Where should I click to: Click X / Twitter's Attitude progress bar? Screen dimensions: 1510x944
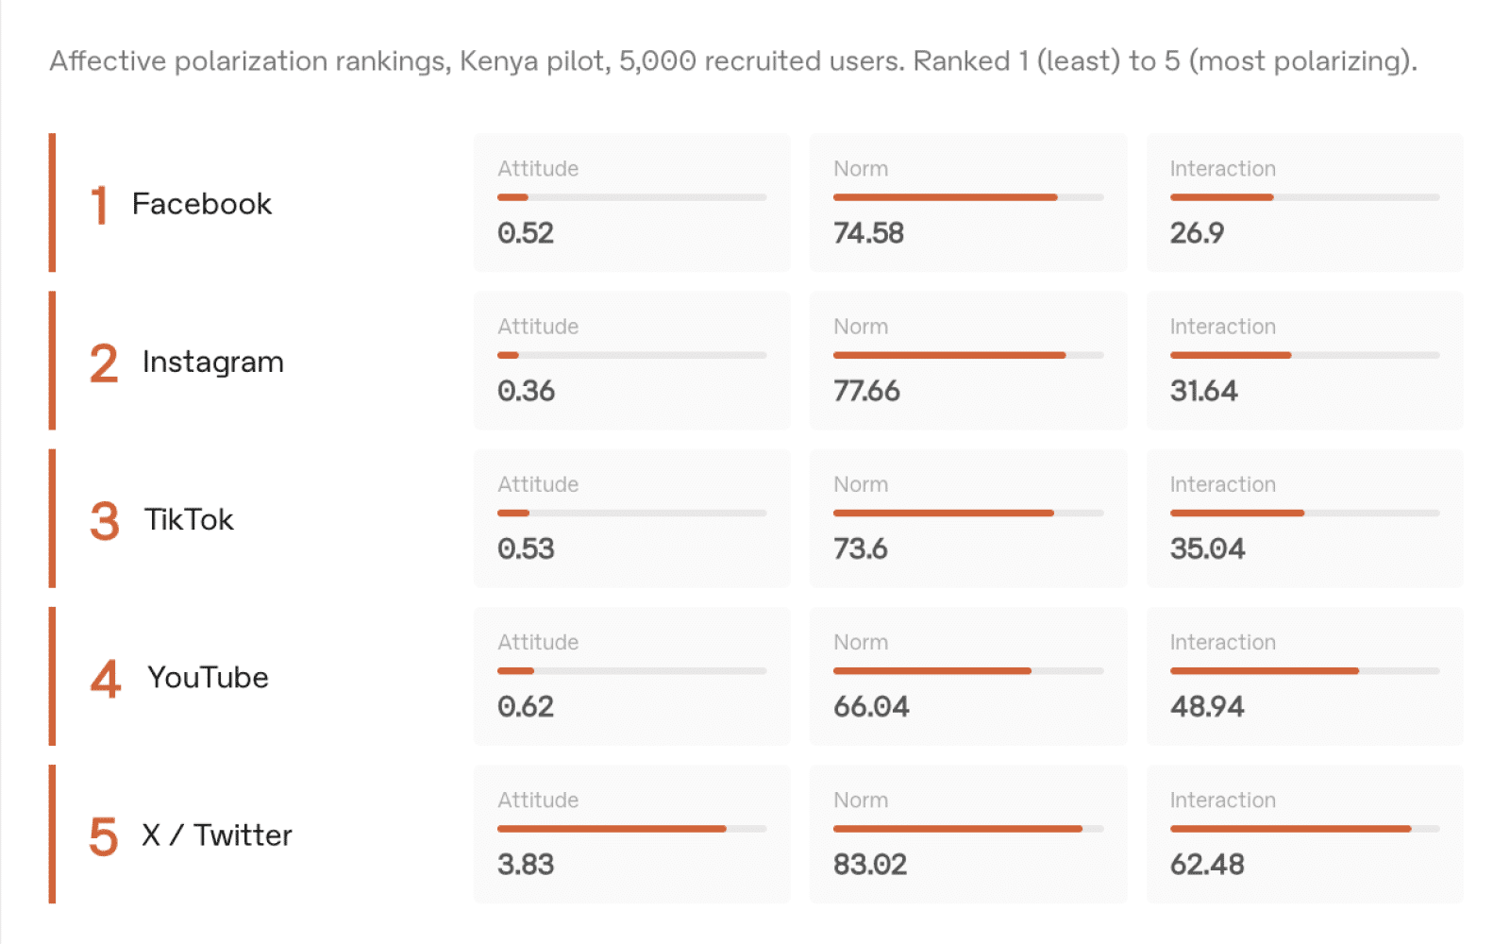click(x=631, y=828)
